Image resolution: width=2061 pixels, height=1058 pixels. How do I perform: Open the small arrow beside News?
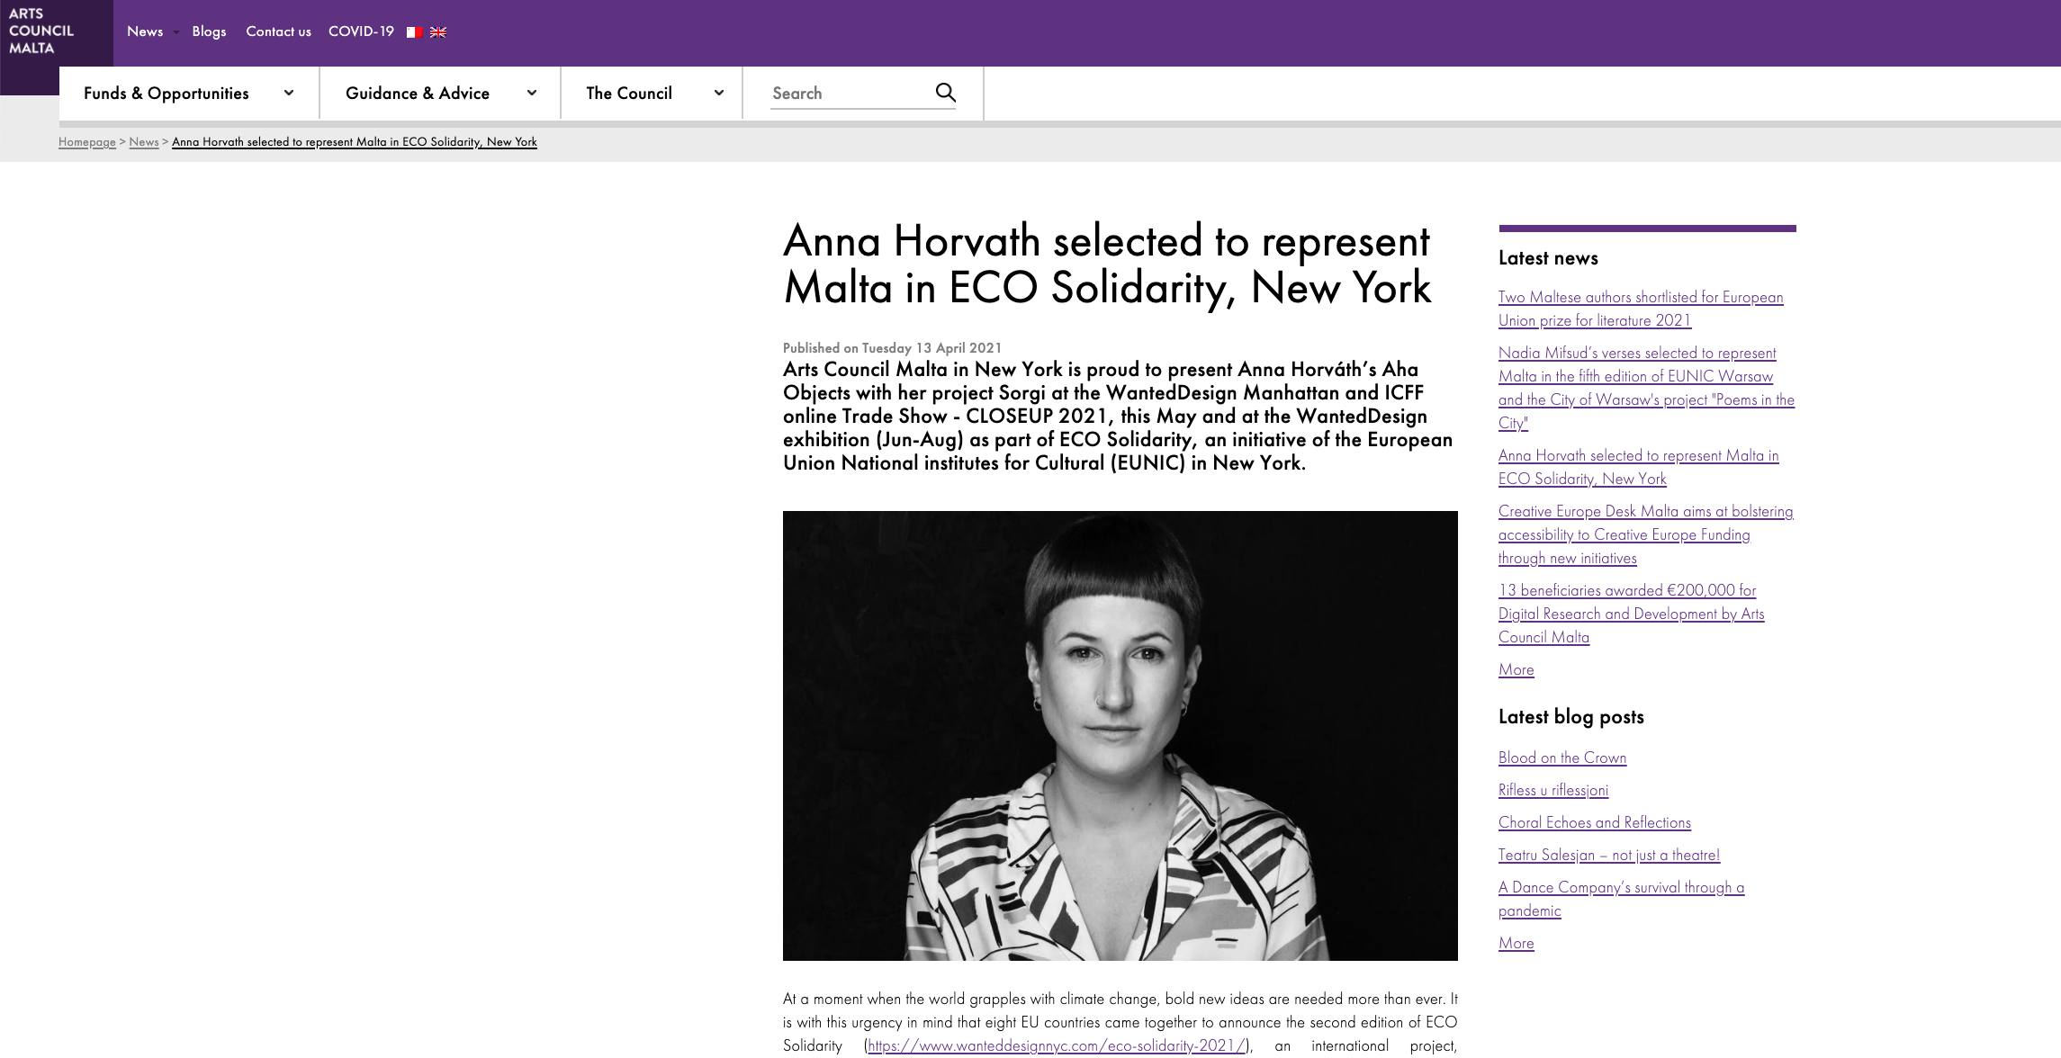coord(176,32)
